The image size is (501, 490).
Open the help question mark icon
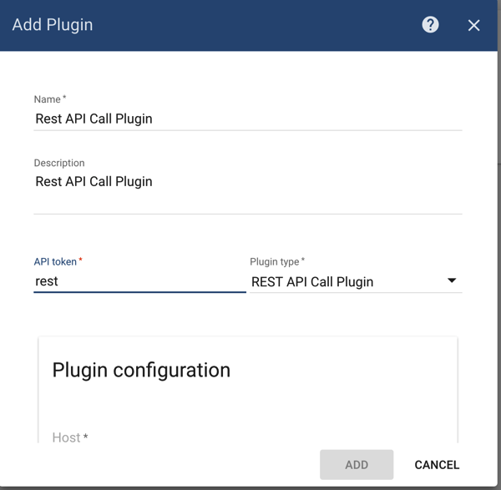430,24
